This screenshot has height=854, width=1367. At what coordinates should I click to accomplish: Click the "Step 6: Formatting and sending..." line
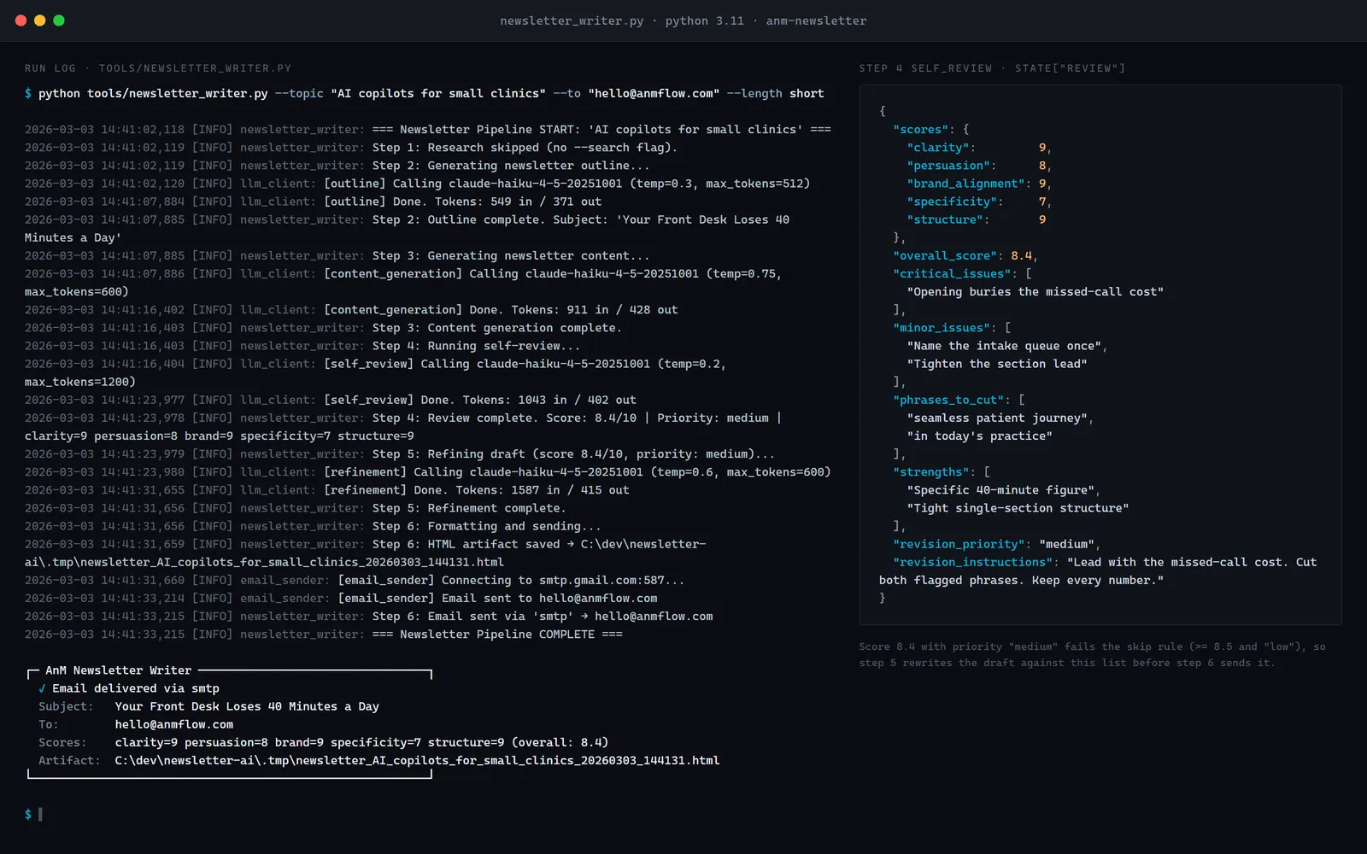(314, 526)
